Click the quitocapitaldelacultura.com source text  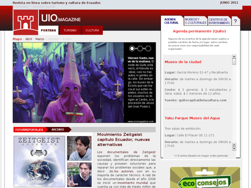click(x=203, y=100)
